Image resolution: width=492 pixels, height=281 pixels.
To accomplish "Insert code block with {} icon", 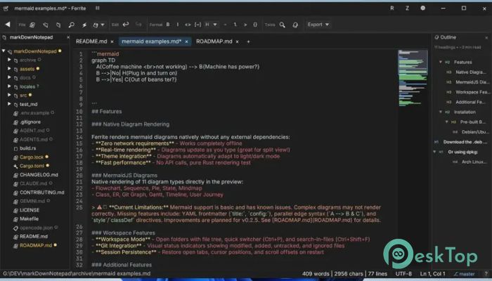I will click(x=255, y=25).
